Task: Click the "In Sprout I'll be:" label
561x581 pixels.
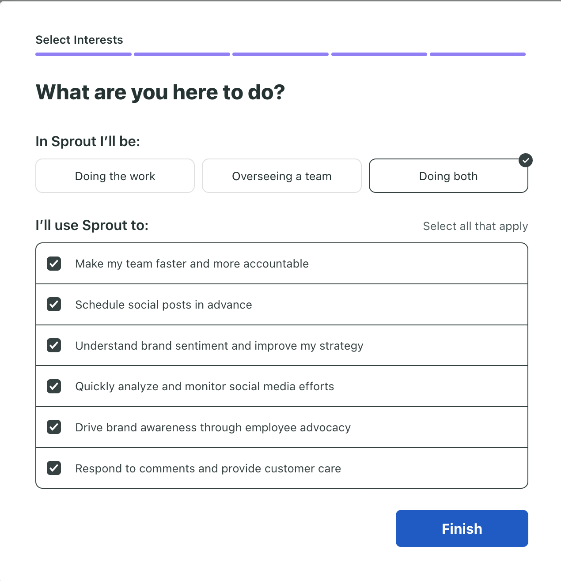Action: [x=87, y=141]
